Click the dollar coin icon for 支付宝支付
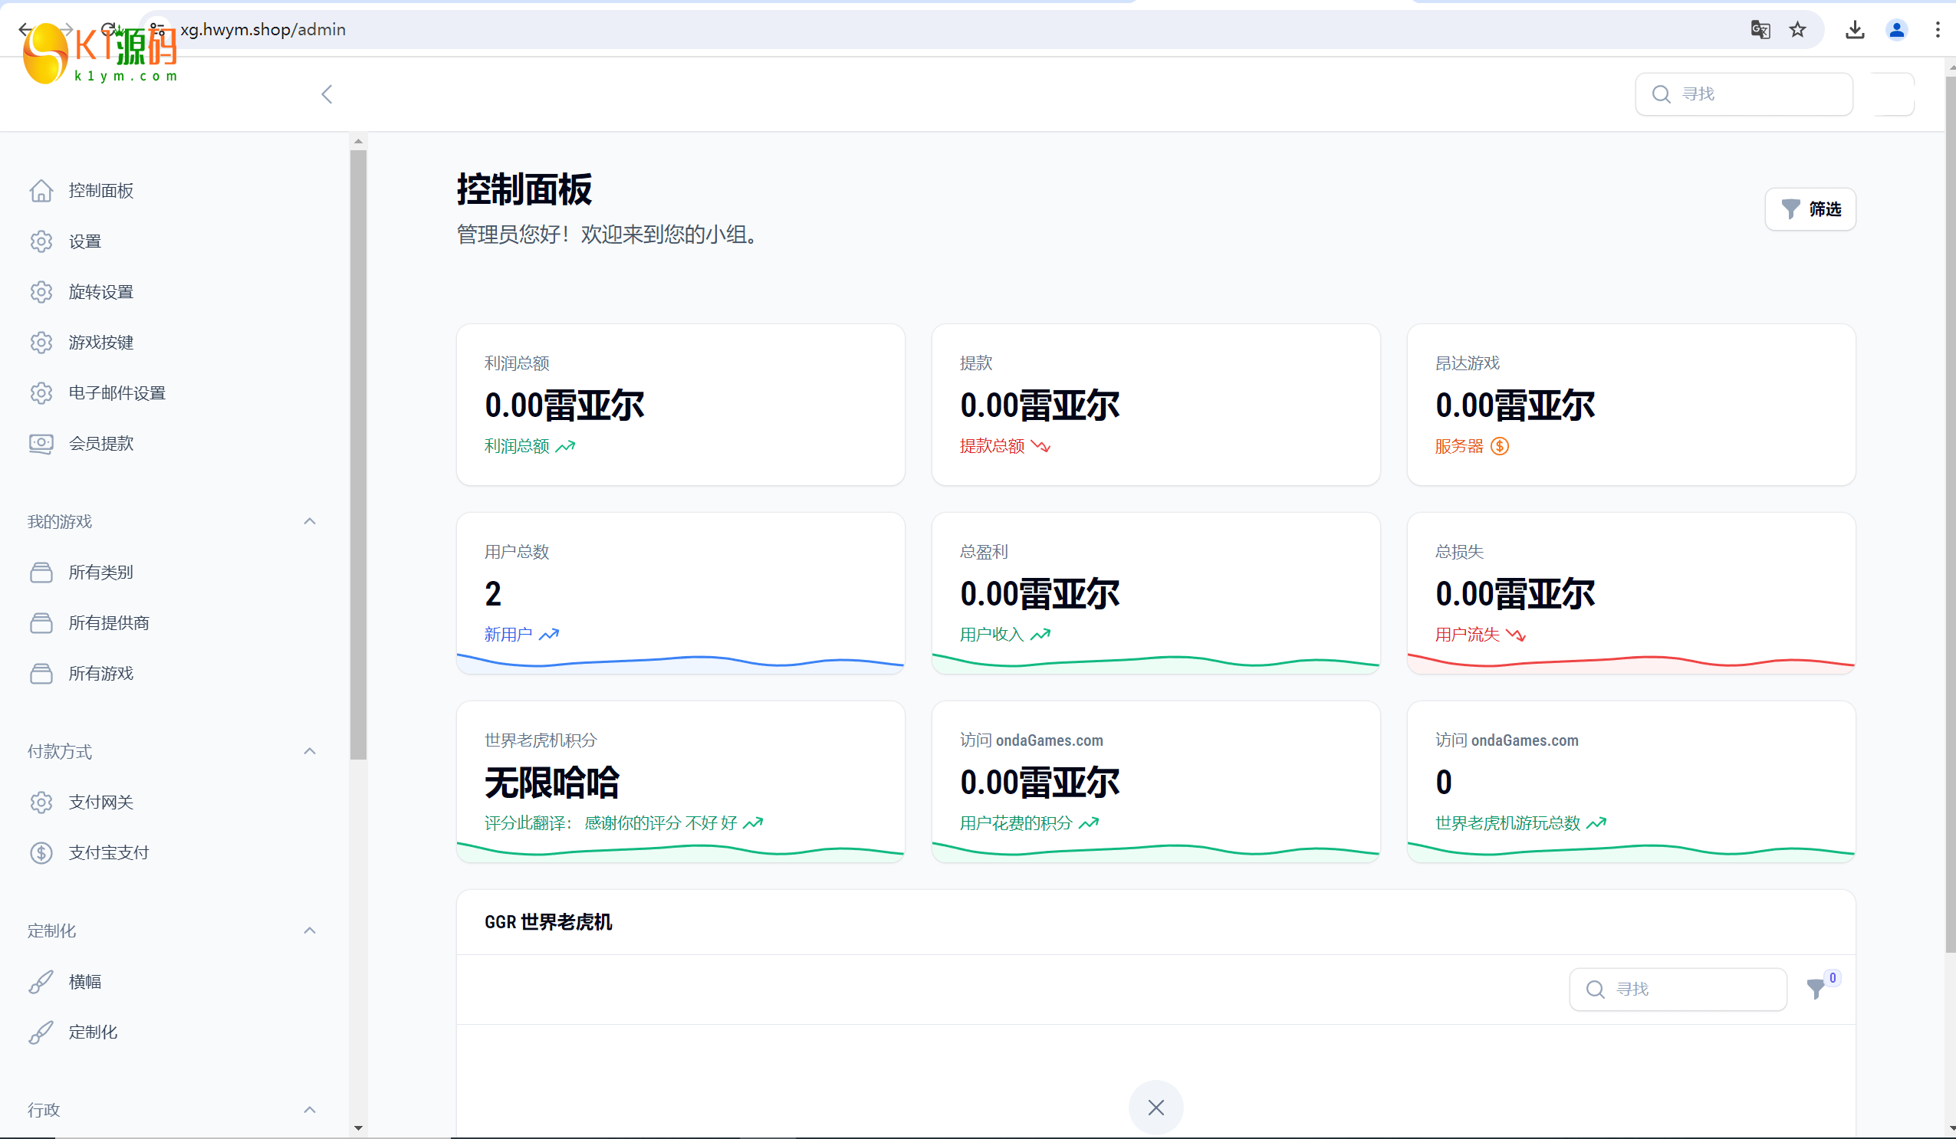The width and height of the screenshot is (1956, 1139). [x=41, y=852]
